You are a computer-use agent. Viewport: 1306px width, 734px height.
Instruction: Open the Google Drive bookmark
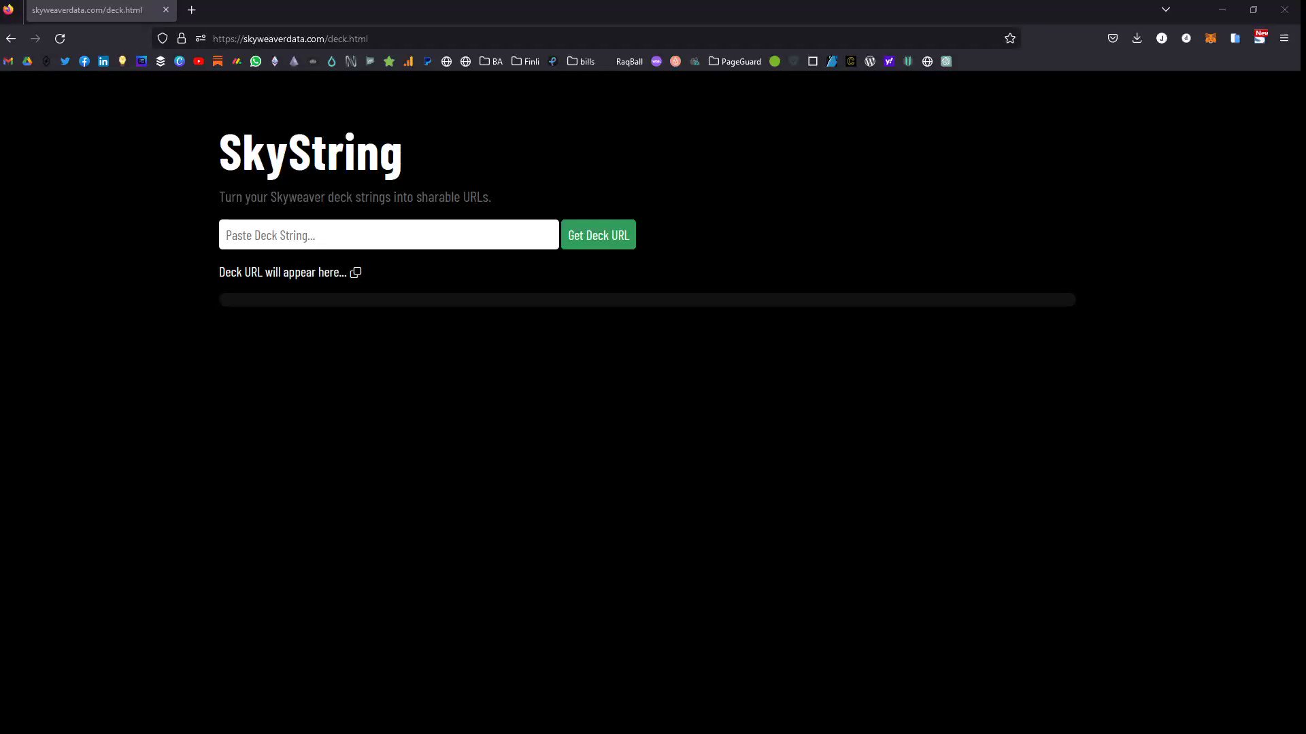point(27,61)
